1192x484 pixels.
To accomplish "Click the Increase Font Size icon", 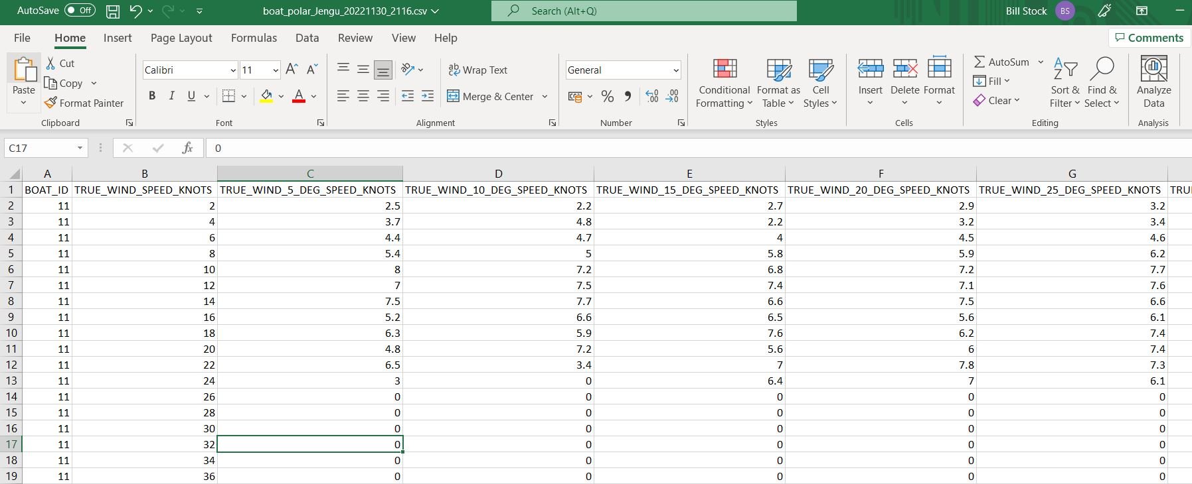I will [291, 70].
